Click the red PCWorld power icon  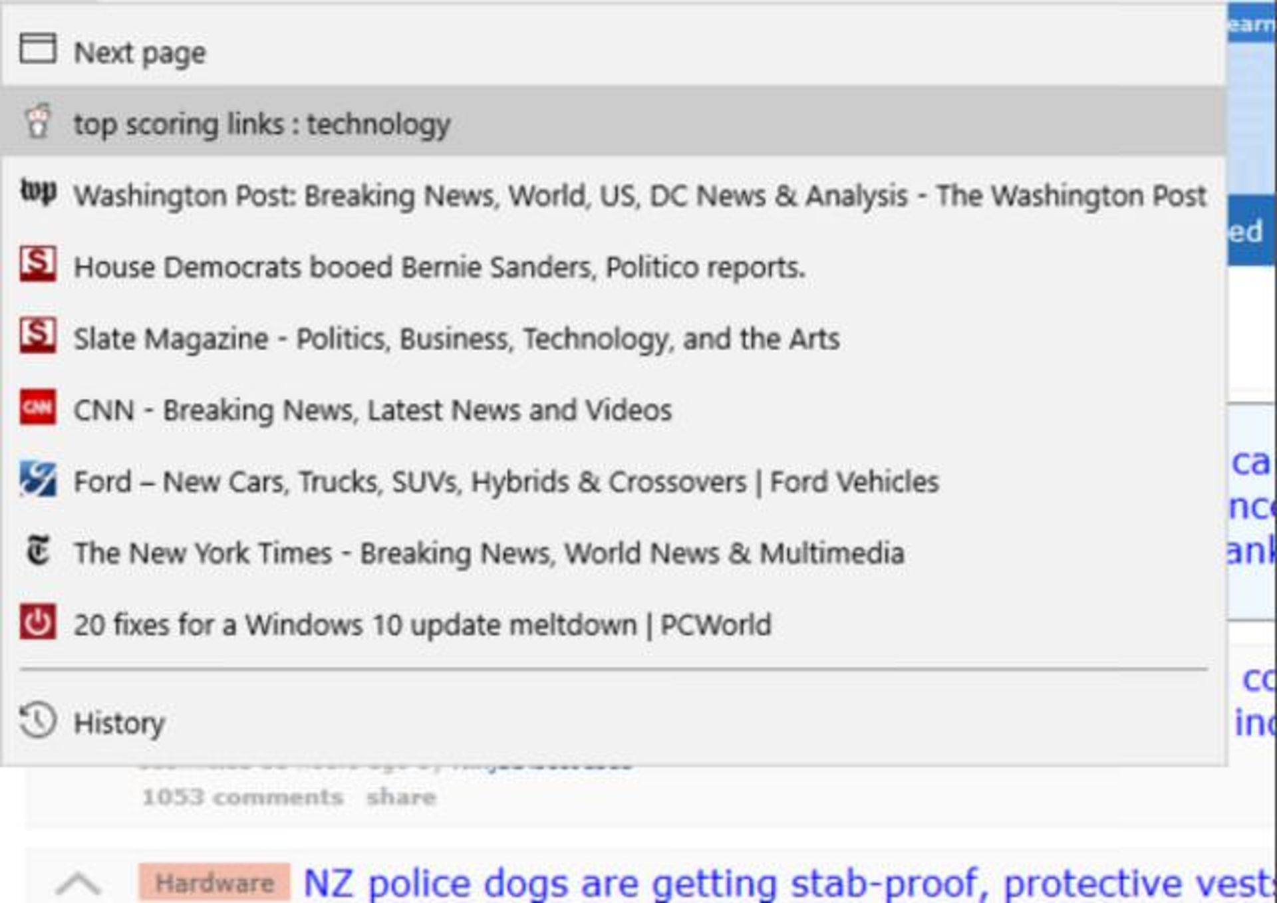coord(37,622)
